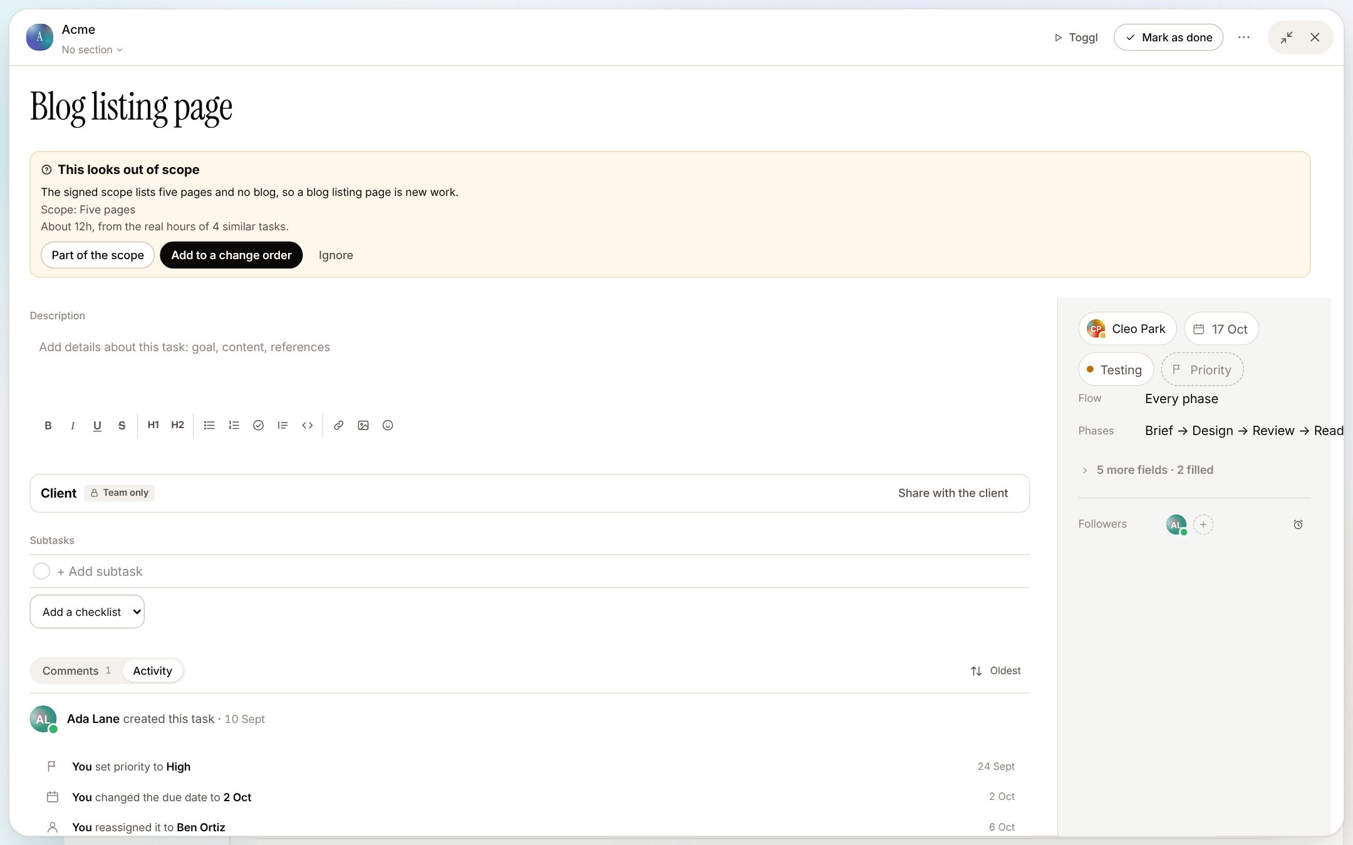
Task: Mark the task as done
Action: pos(1168,38)
